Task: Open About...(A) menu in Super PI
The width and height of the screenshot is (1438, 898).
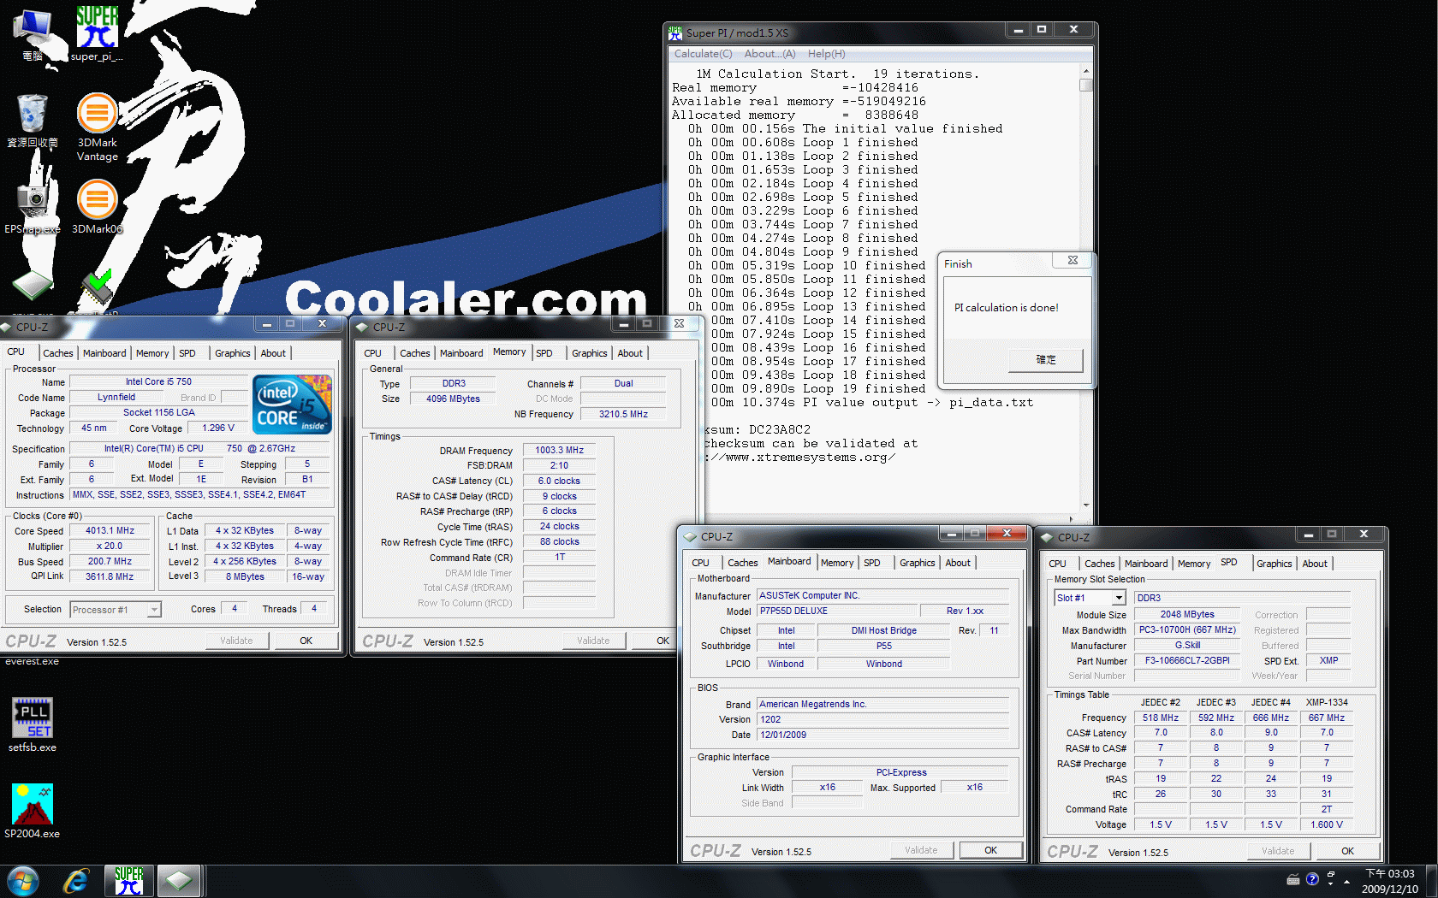Action: click(x=770, y=54)
